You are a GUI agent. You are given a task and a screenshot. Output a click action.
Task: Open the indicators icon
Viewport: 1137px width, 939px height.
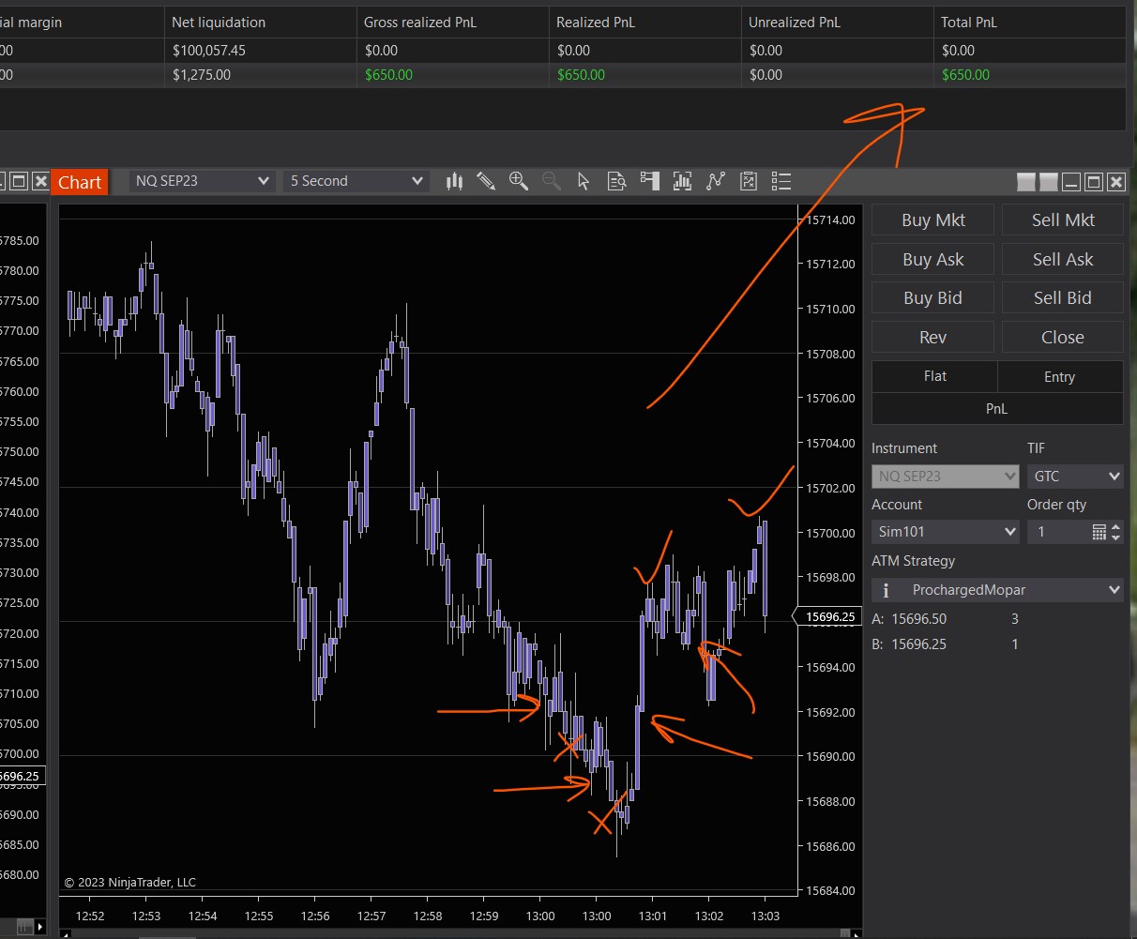(716, 181)
